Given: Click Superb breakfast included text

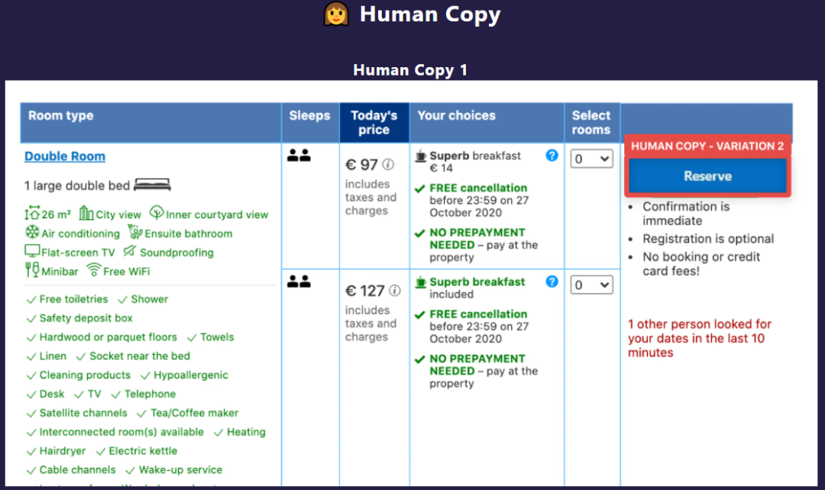Looking at the screenshot, I should (477, 288).
